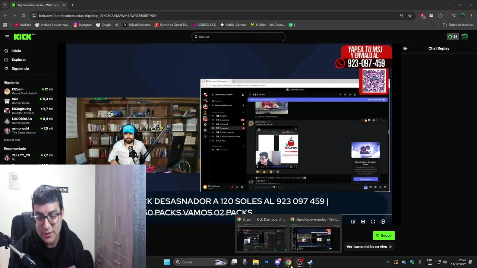Image resolution: width=477 pixels, height=268 pixels.
Task: Open Chrome extensions puzzle icon
Action: point(440,16)
